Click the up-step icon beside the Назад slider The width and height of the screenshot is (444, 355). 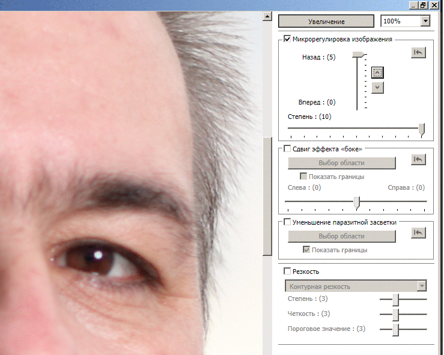click(377, 73)
